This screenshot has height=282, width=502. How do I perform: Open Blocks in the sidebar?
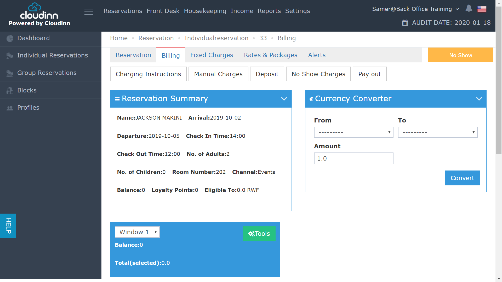(51, 90)
